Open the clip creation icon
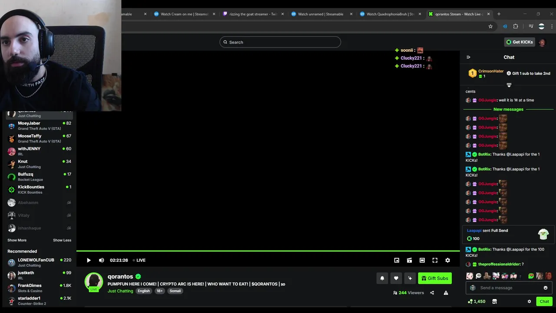Viewport: 556px width, 313px height. (x=409, y=260)
